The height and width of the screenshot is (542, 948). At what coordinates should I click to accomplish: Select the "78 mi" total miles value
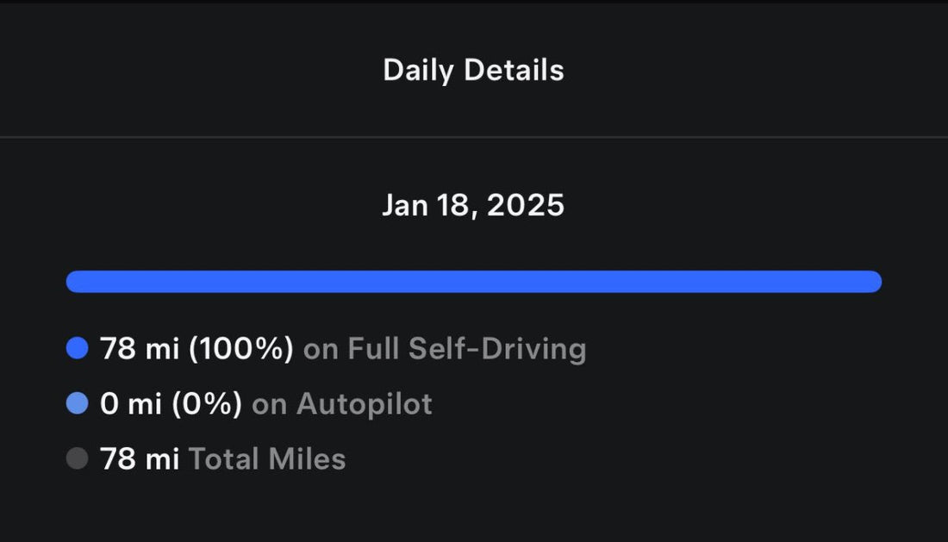point(140,458)
